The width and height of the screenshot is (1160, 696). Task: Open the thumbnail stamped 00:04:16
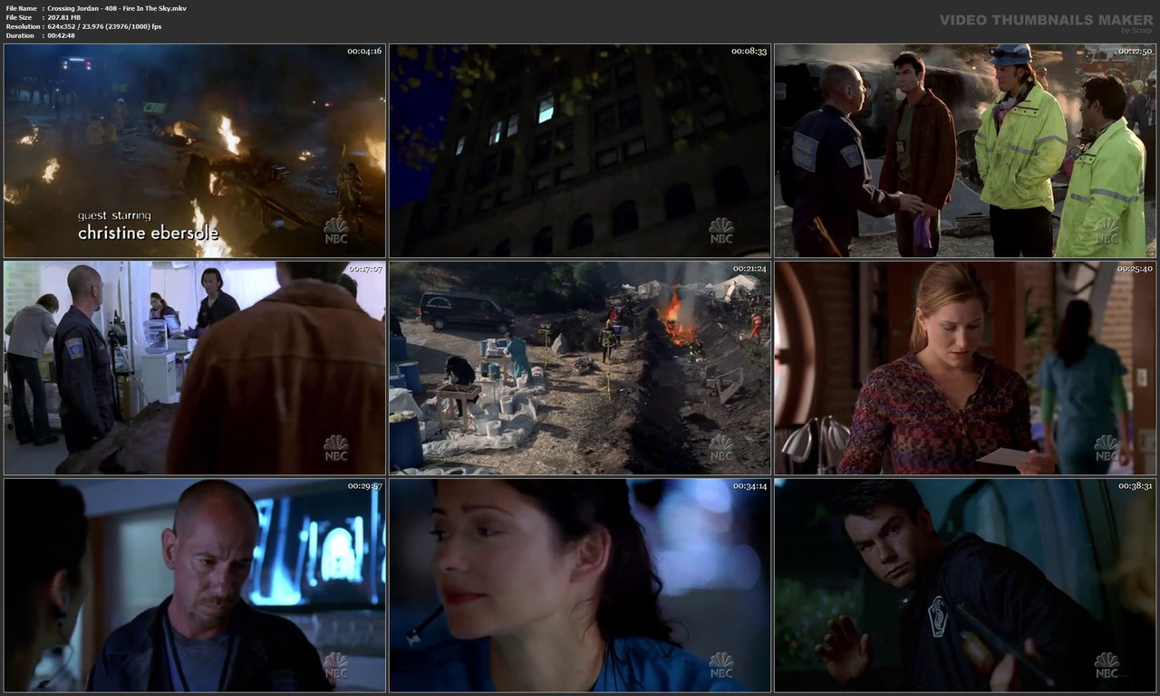click(x=195, y=151)
